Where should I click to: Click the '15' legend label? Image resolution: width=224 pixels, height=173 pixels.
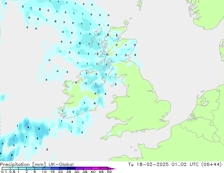coord(52,172)
